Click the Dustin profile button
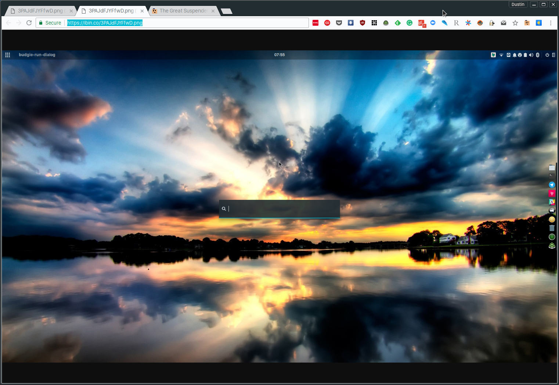 coord(518,4)
